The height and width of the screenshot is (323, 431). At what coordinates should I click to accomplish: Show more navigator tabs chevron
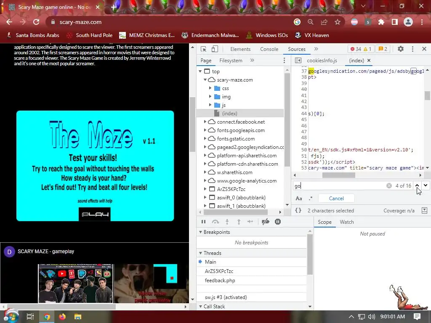pos(252,60)
